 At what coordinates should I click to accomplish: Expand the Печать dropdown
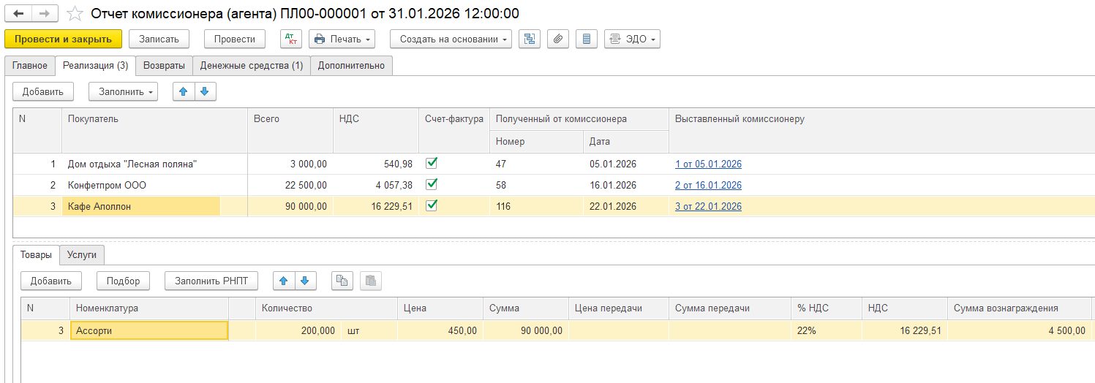click(x=342, y=39)
